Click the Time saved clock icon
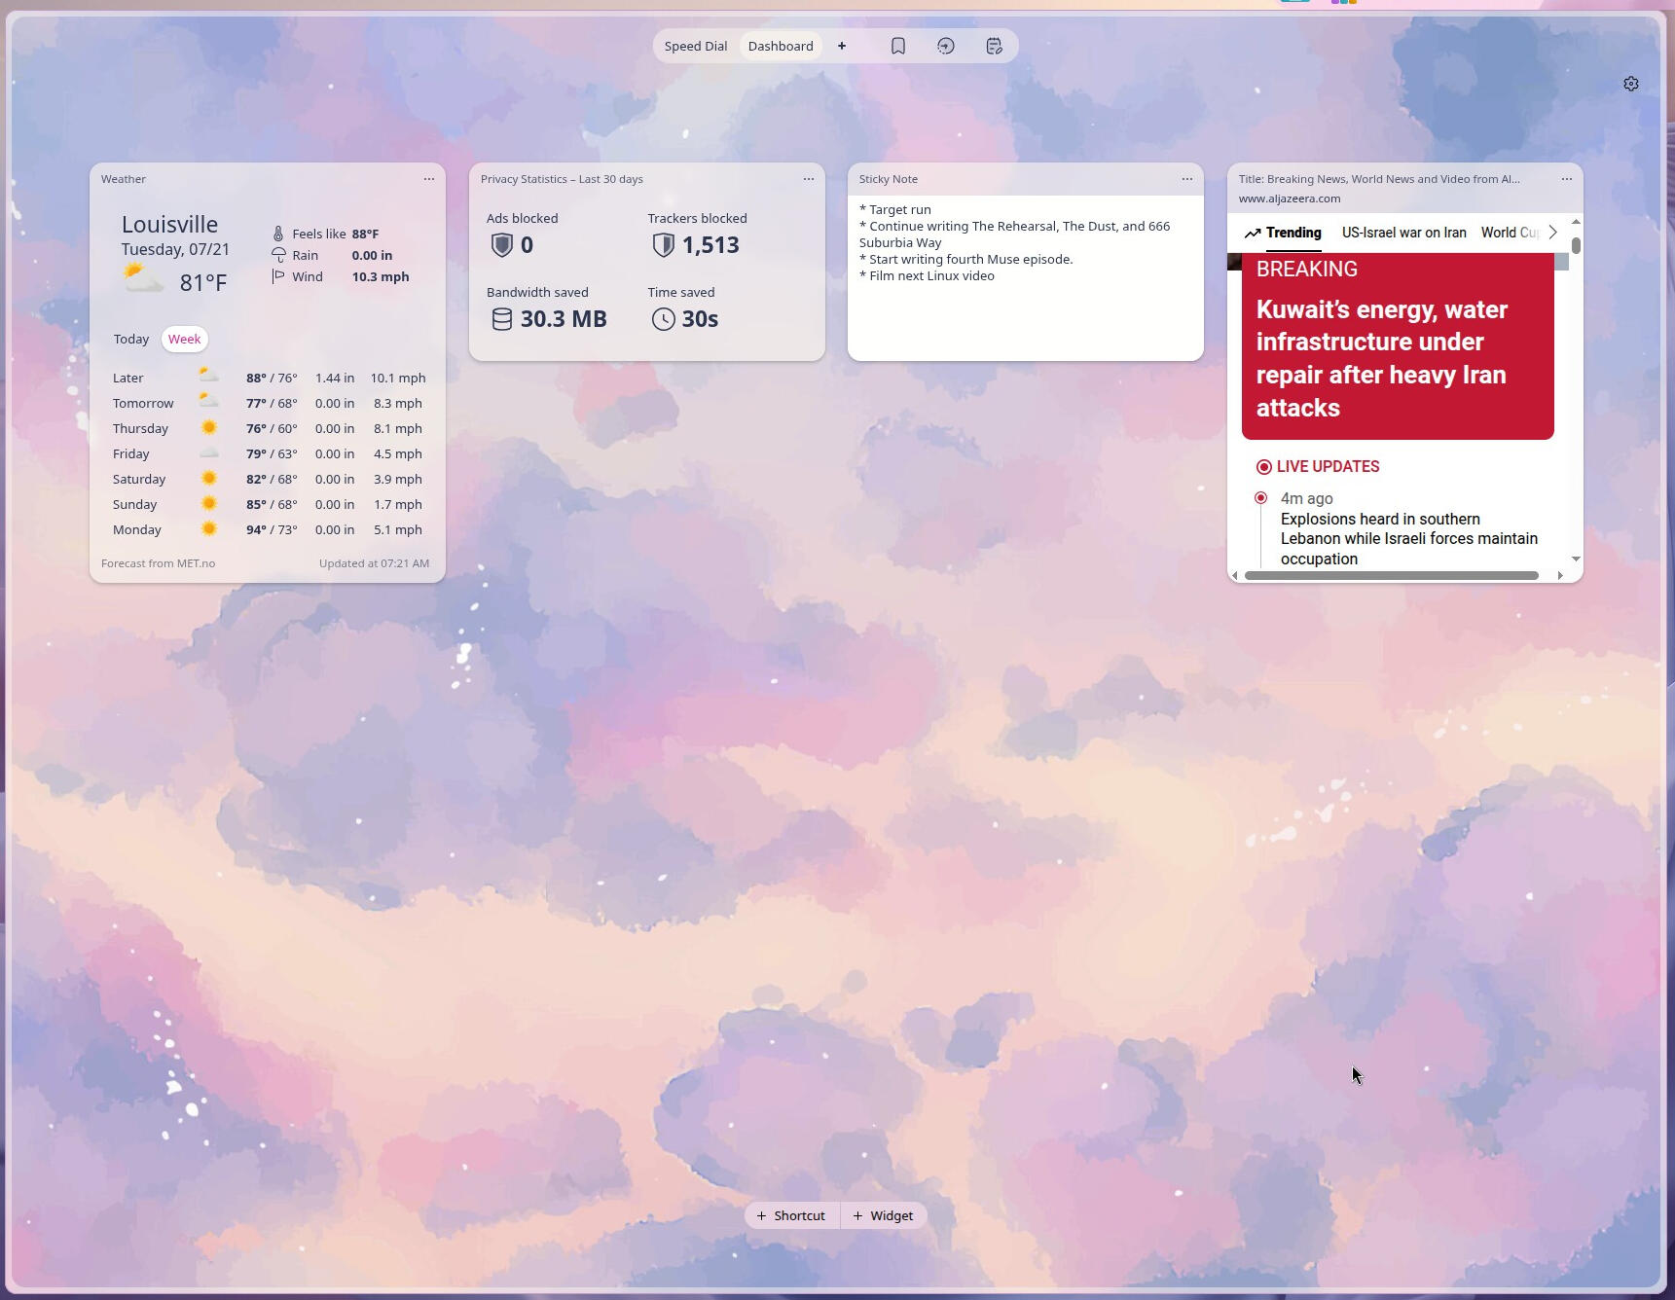Image resolution: width=1675 pixels, height=1300 pixels. click(x=663, y=319)
